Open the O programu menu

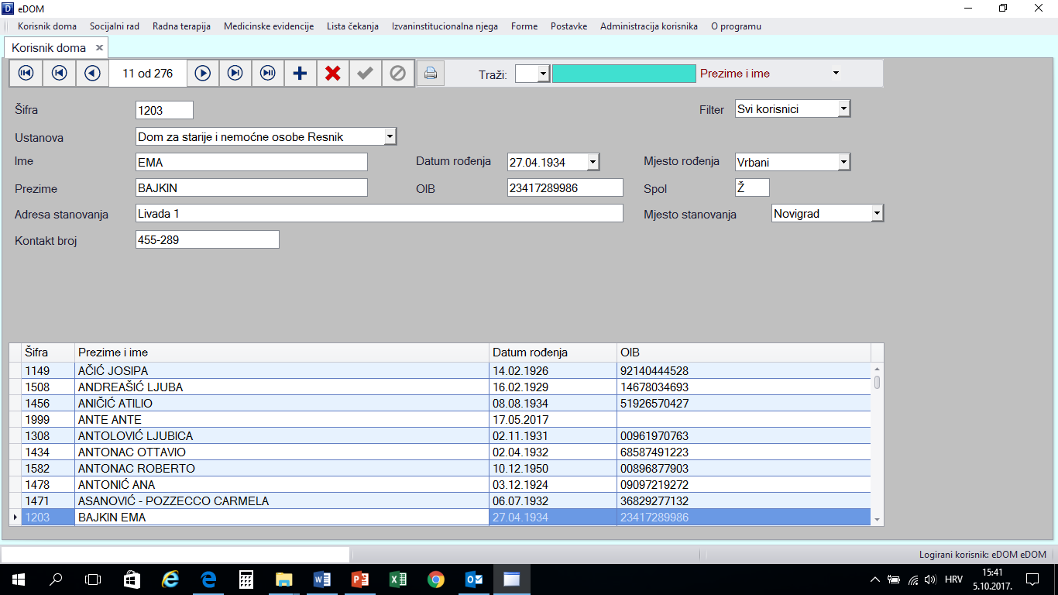pyautogui.click(x=736, y=26)
